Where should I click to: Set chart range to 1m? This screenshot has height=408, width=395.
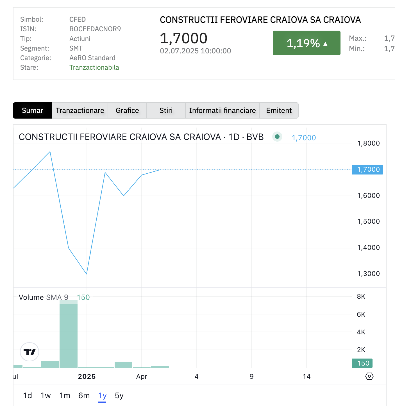[x=65, y=396]
